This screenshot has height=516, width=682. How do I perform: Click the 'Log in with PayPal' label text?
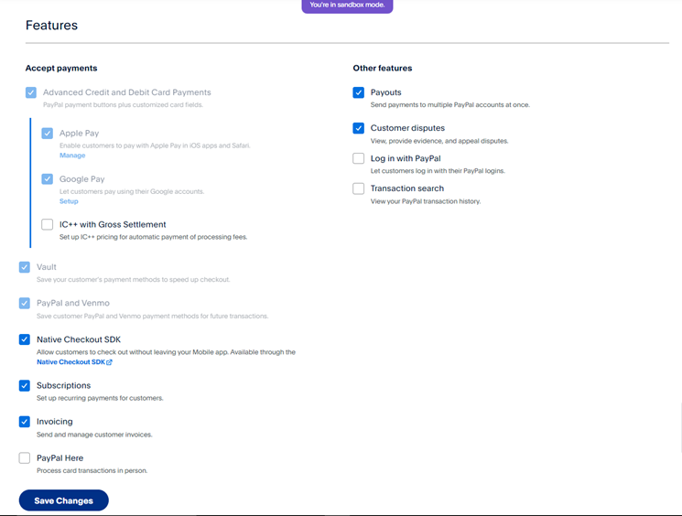click(x=406, y=158)
